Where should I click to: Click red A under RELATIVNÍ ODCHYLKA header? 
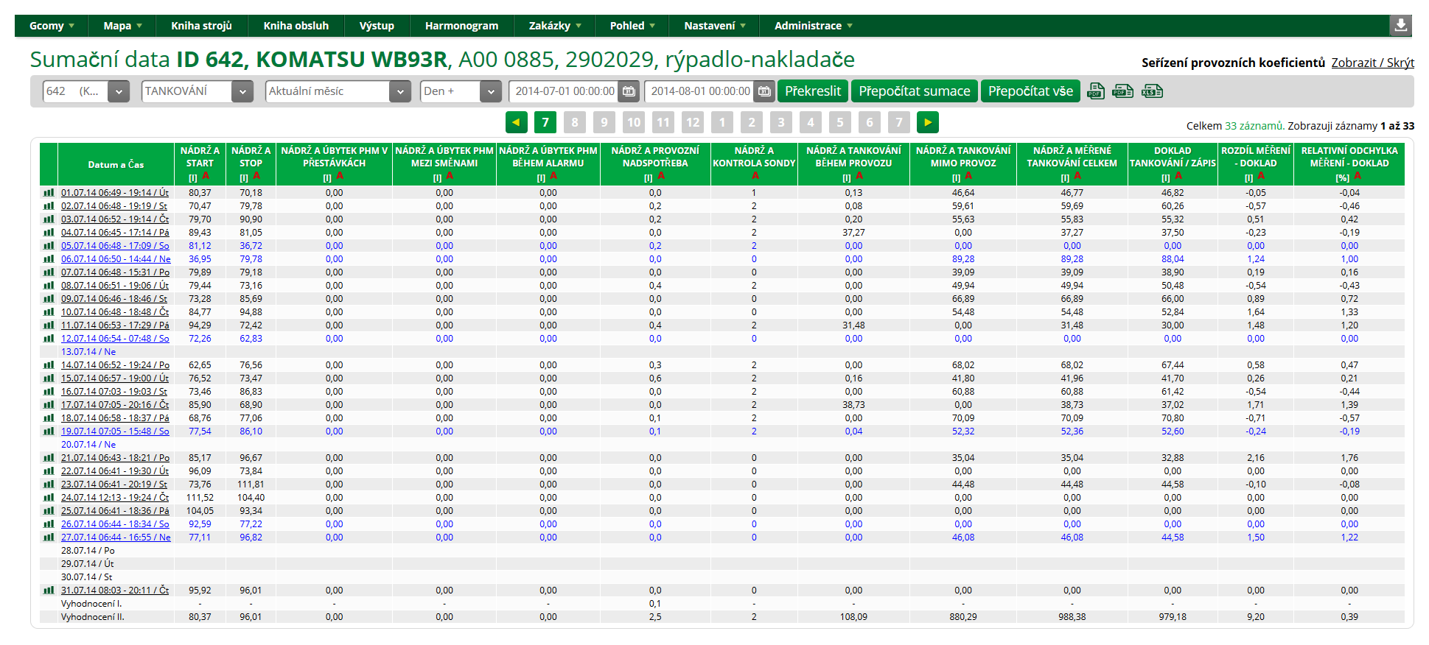(1358, 177)
